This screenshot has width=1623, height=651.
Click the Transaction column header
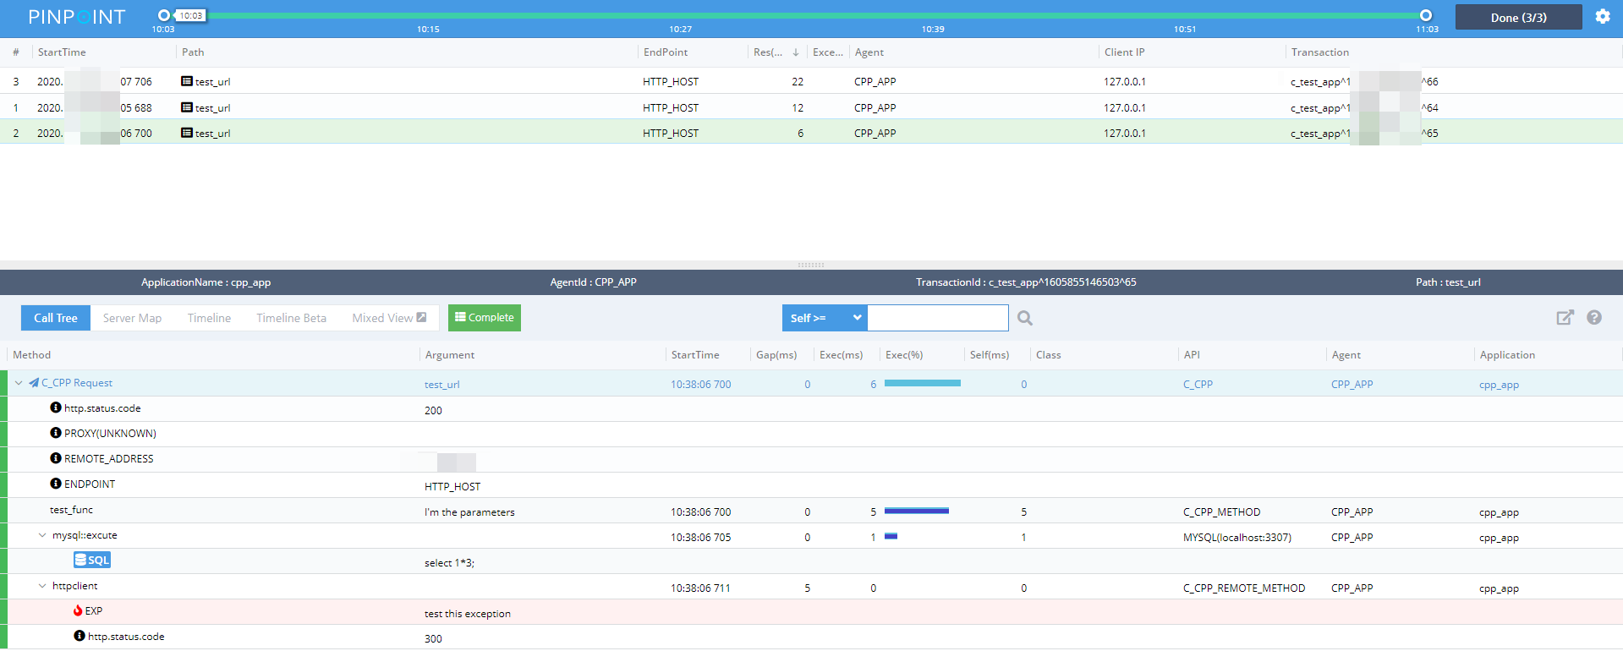click(x=1319, y=52)
